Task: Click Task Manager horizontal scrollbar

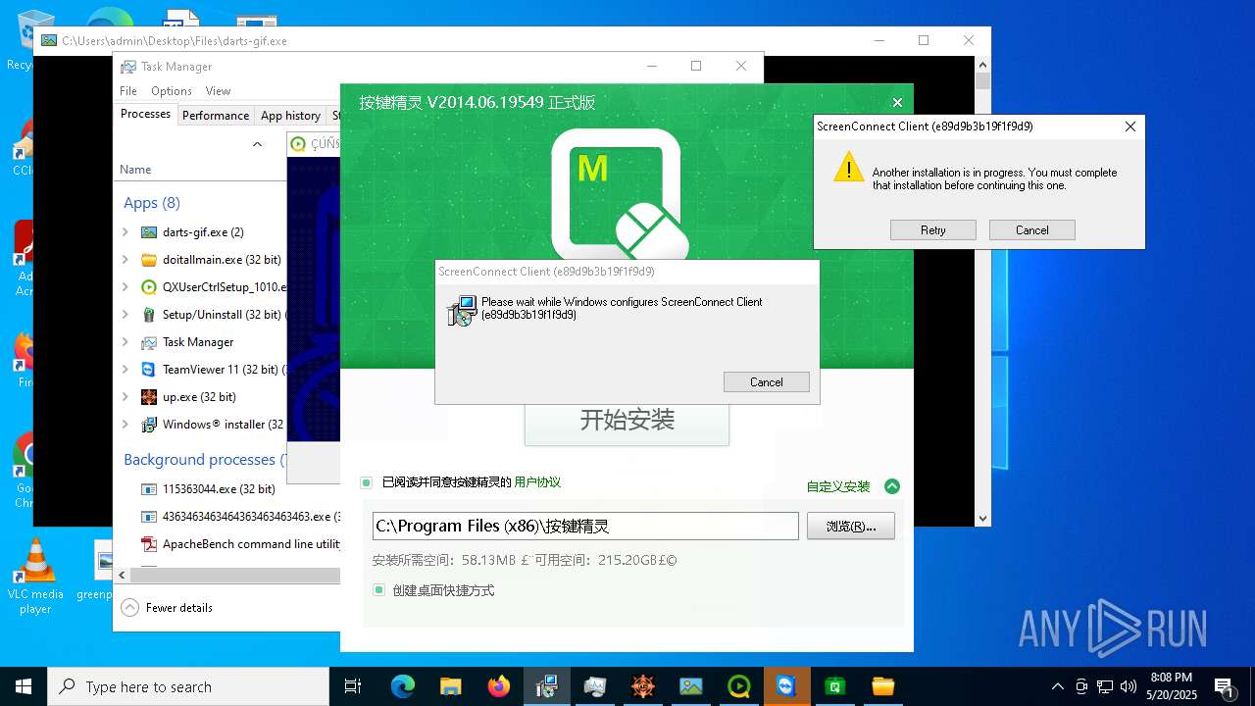Action: tap(235, 576)
